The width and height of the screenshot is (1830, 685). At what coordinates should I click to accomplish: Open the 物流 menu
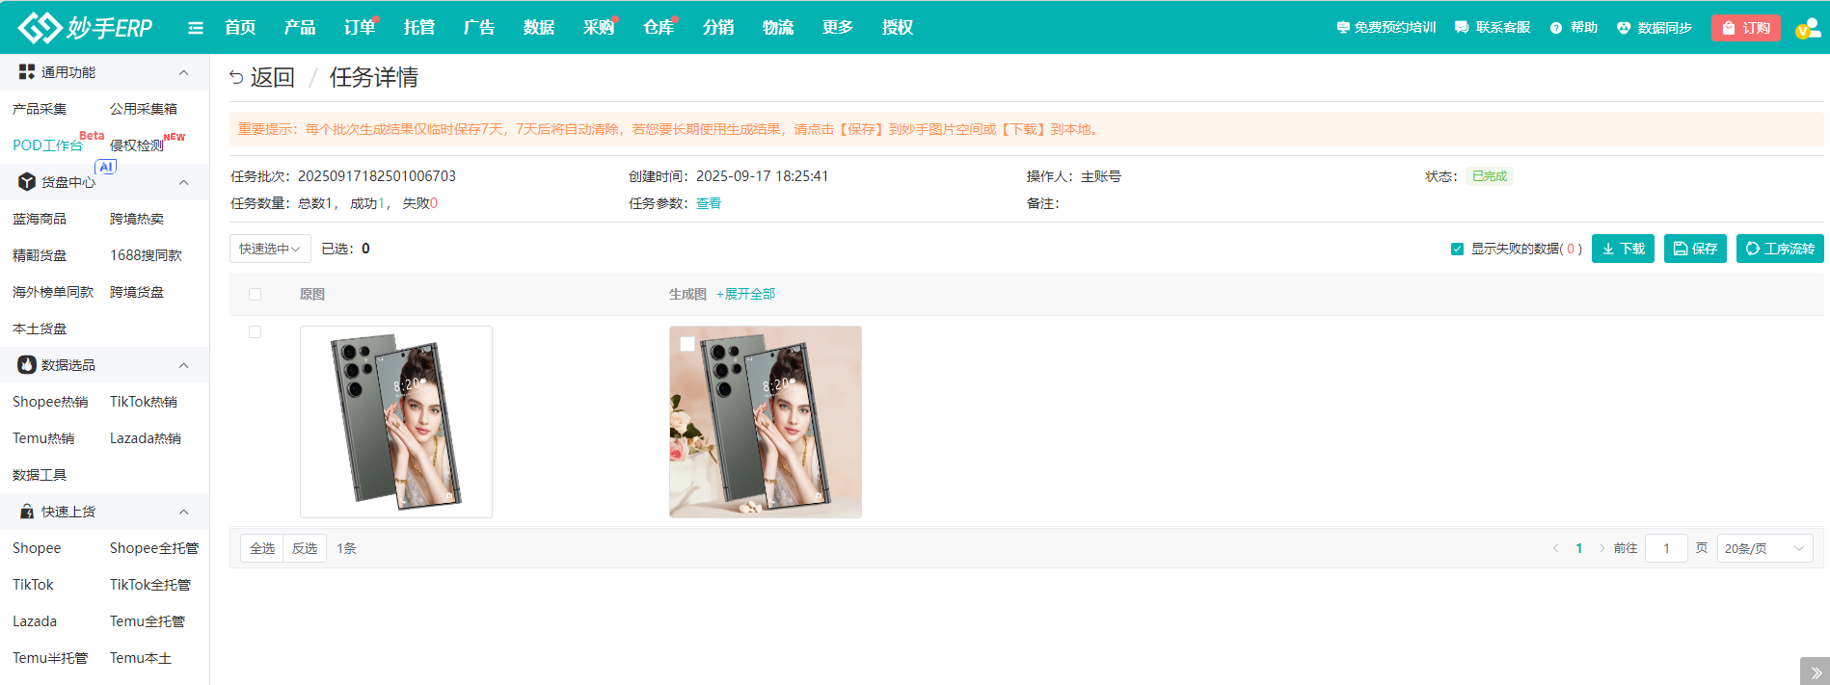[x=778, y=28]
